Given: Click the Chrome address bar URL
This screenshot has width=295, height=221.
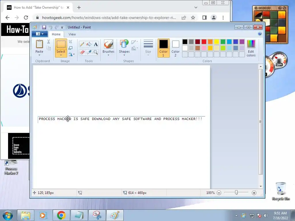Looking at the screenshot, I should pyautogui.click(x=109, y=18).
